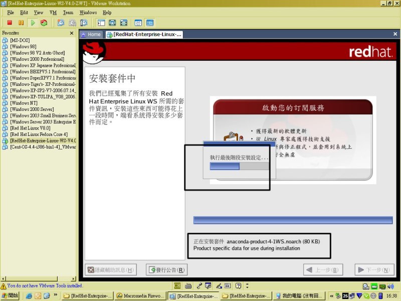Viewport: 401px width, 301px height.
Task: Select [Windows Server 2003 Enterprise] favorite
Action: coord(39,122)
